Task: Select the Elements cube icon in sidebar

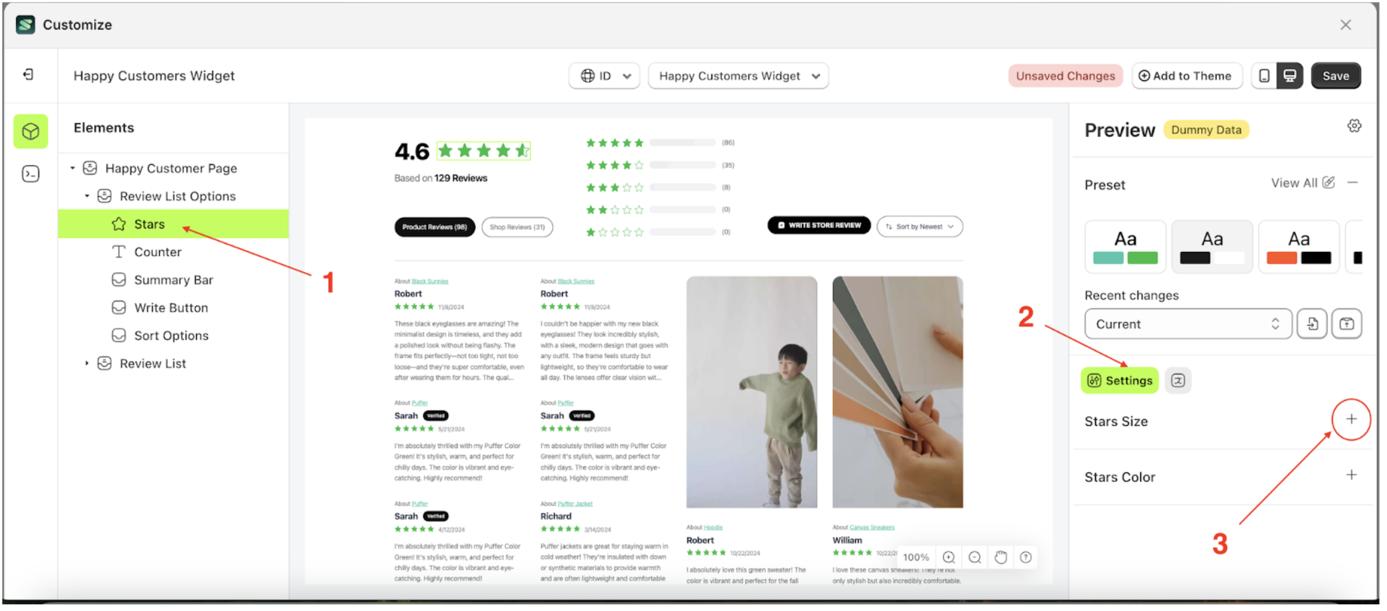Action: pos(31,131)
